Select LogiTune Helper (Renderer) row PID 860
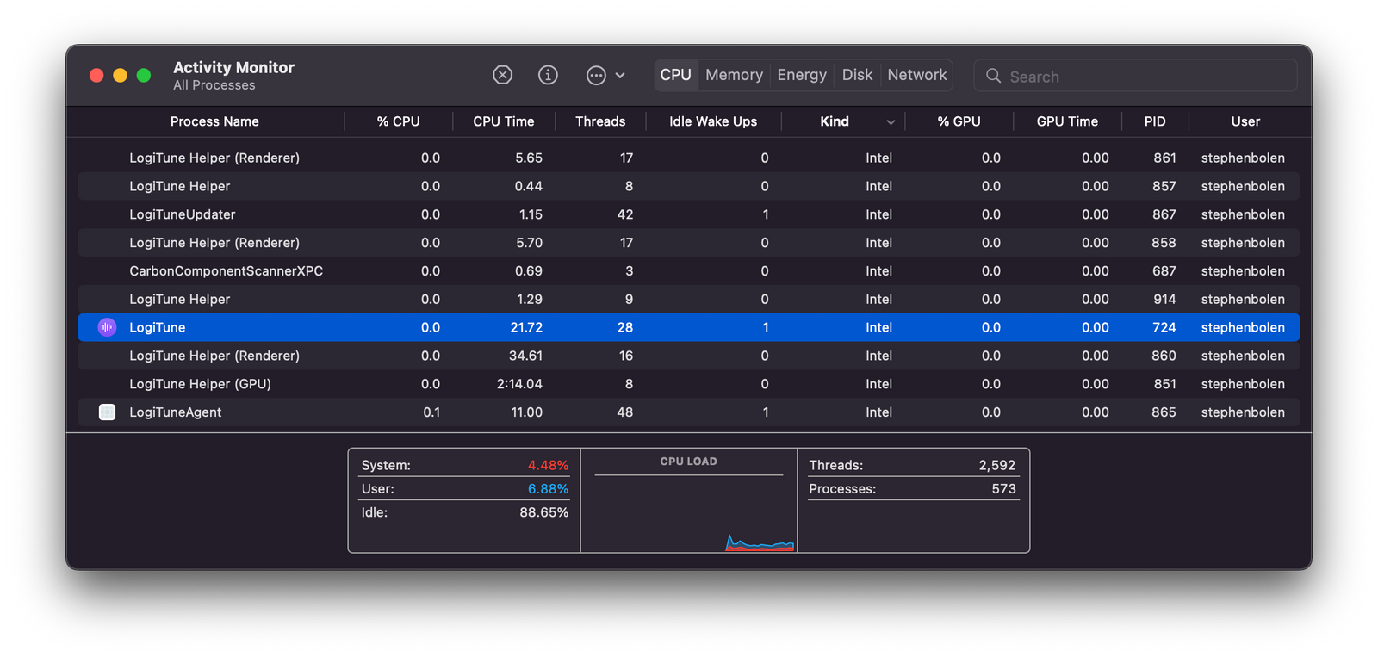This screenshot has width=1378, height=657. [x=689, y=356]
